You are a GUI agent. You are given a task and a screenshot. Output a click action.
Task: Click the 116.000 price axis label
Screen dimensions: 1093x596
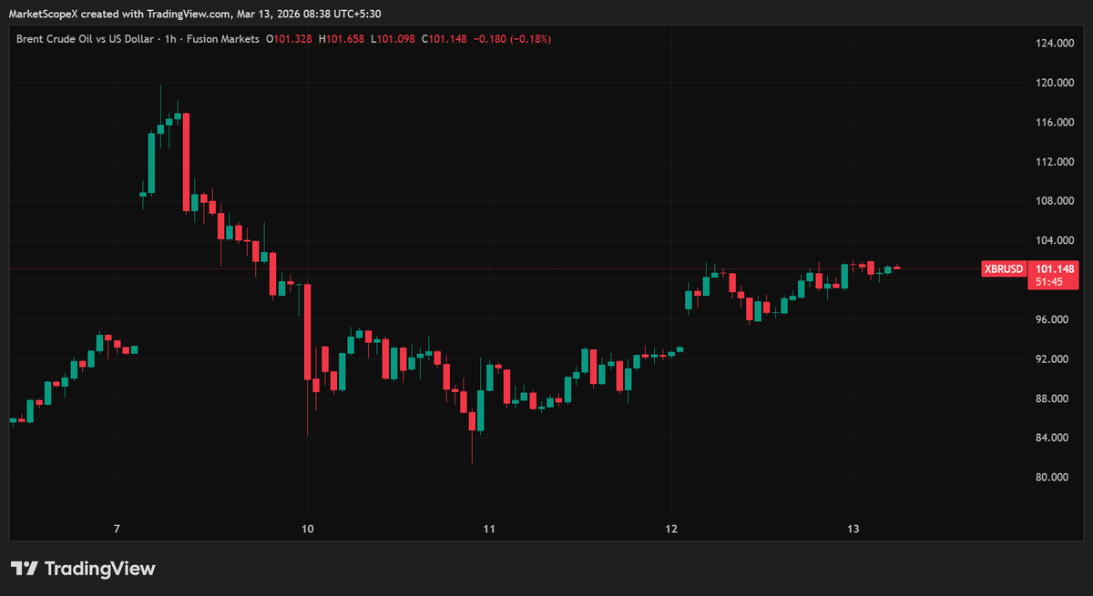point(1056,123)
